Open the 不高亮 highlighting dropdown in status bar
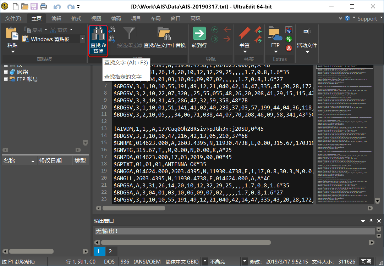Screen dimensions: 384x266 (245, 261)
